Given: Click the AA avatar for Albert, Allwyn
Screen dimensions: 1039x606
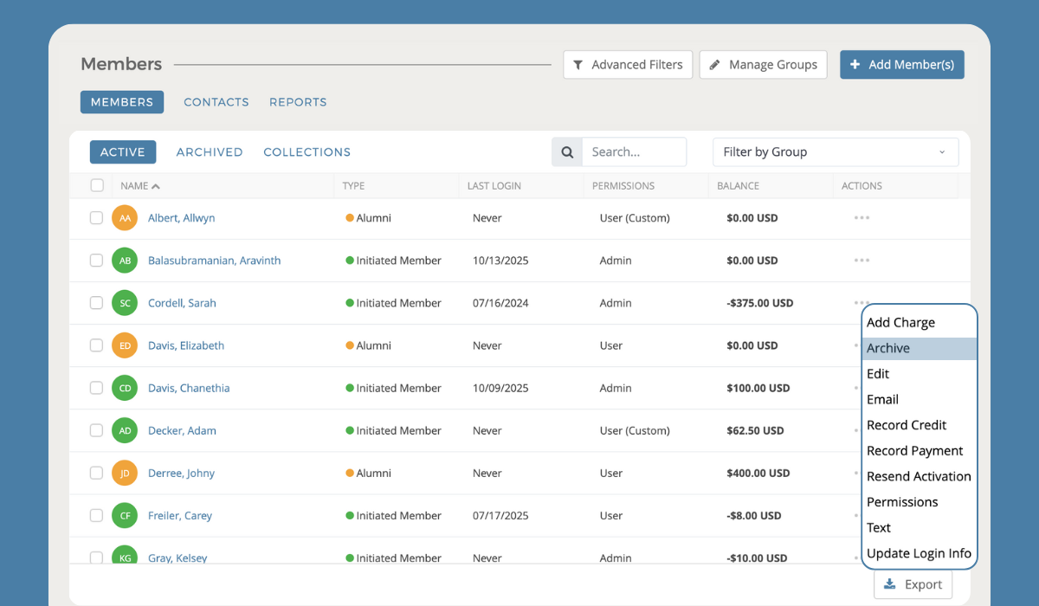Looking at the screenshot, I should tap(125, 218).
